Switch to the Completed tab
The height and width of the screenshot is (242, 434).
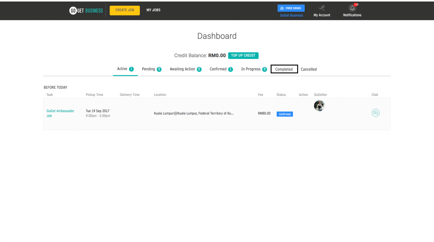tap(284, 69)
